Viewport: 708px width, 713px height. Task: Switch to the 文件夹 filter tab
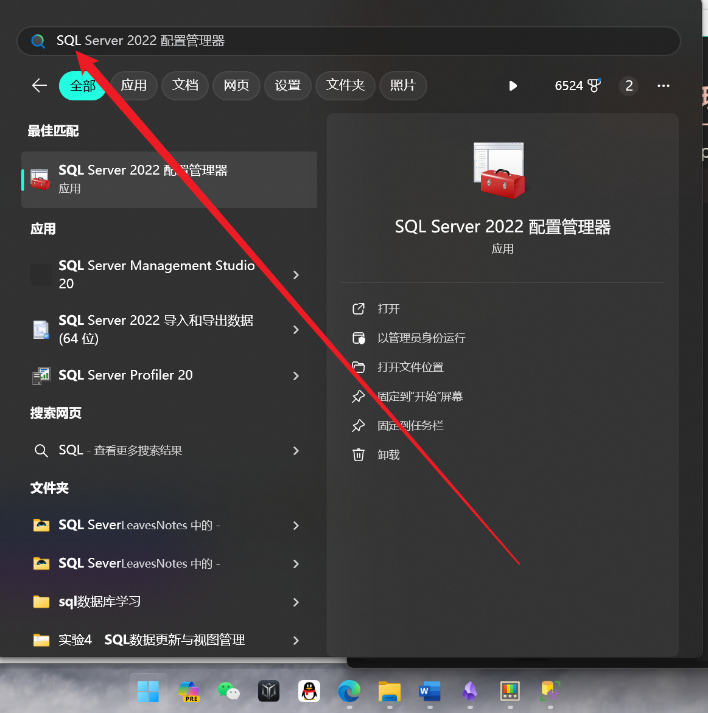345,86
